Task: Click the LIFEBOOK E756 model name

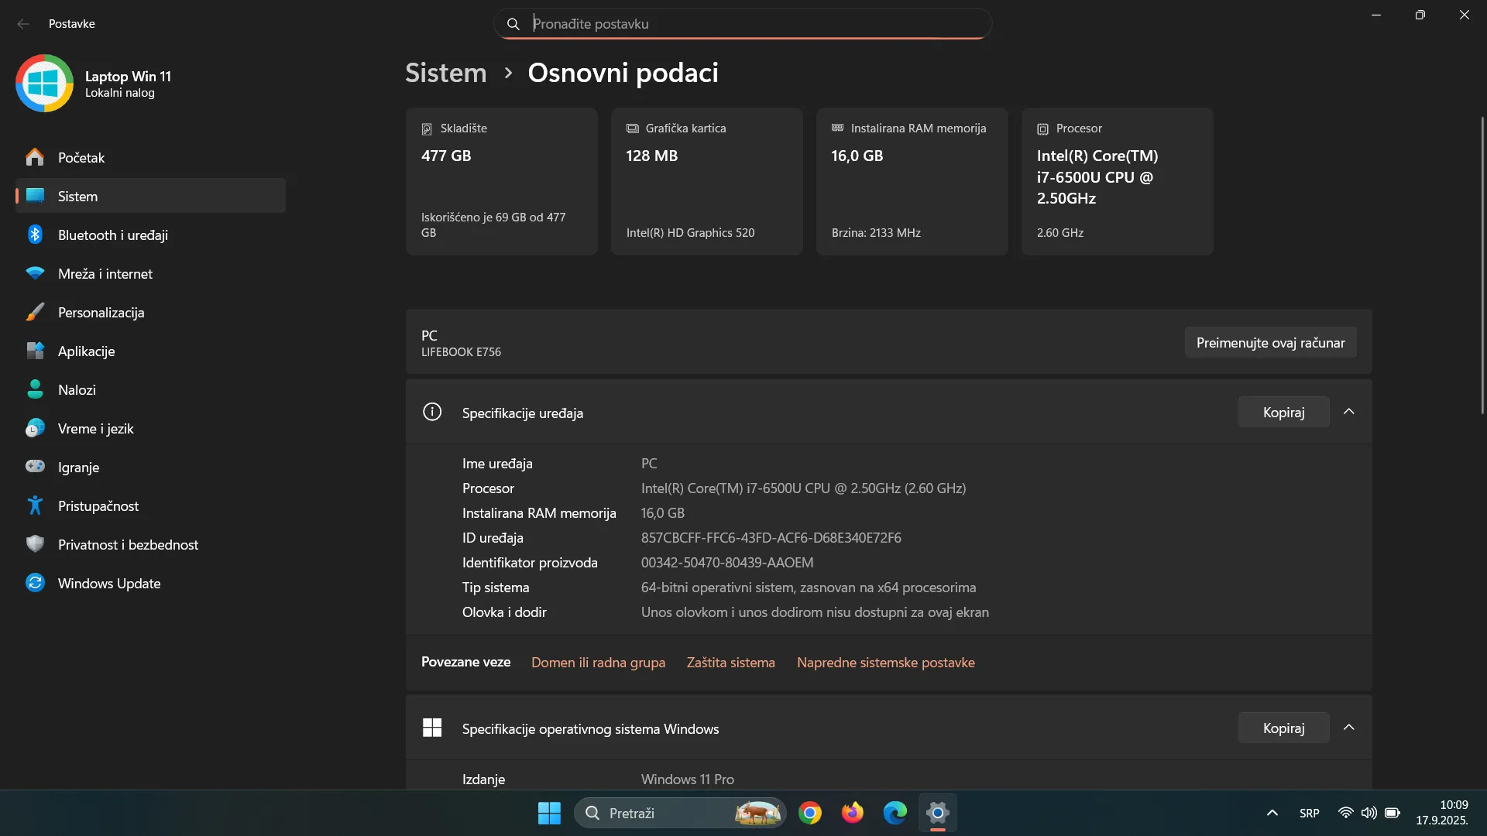Action: tap(461, 352)
